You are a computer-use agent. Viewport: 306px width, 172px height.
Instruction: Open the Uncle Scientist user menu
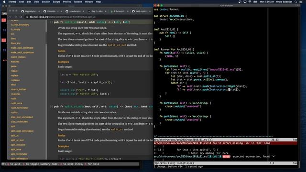click(284, 2)
